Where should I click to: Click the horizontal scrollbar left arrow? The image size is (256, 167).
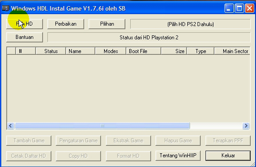click(11, 126)
